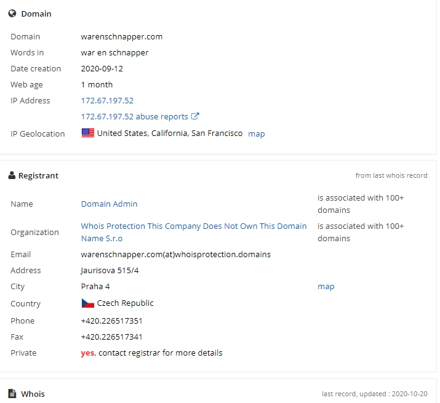Click the Date creation value 2020-09-12

102,68
